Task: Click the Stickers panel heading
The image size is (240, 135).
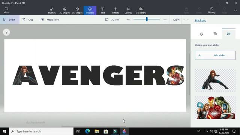Action: (200, 21)
